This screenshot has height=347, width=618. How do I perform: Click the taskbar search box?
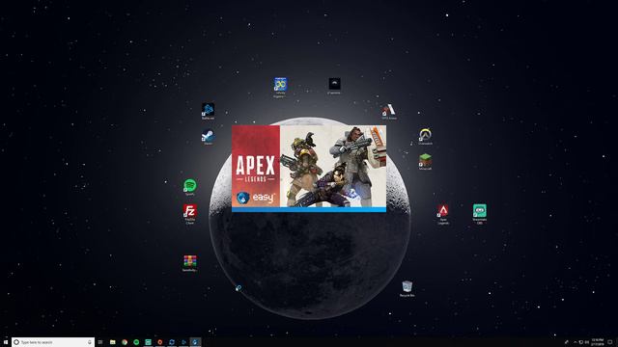[53, 342]
